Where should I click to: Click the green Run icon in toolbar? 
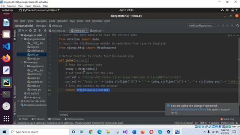pyautogui.click(x=218, y=25)
